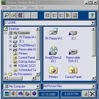Click tree pane horizontal scrollbar right arrow
This screenshot has height=99, width=99.
click(x=34, y=78)
